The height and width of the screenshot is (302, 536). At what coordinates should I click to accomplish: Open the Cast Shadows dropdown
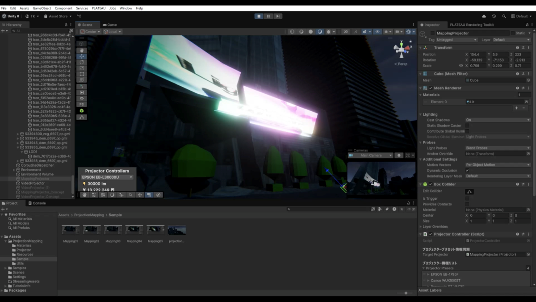(497, 120)
